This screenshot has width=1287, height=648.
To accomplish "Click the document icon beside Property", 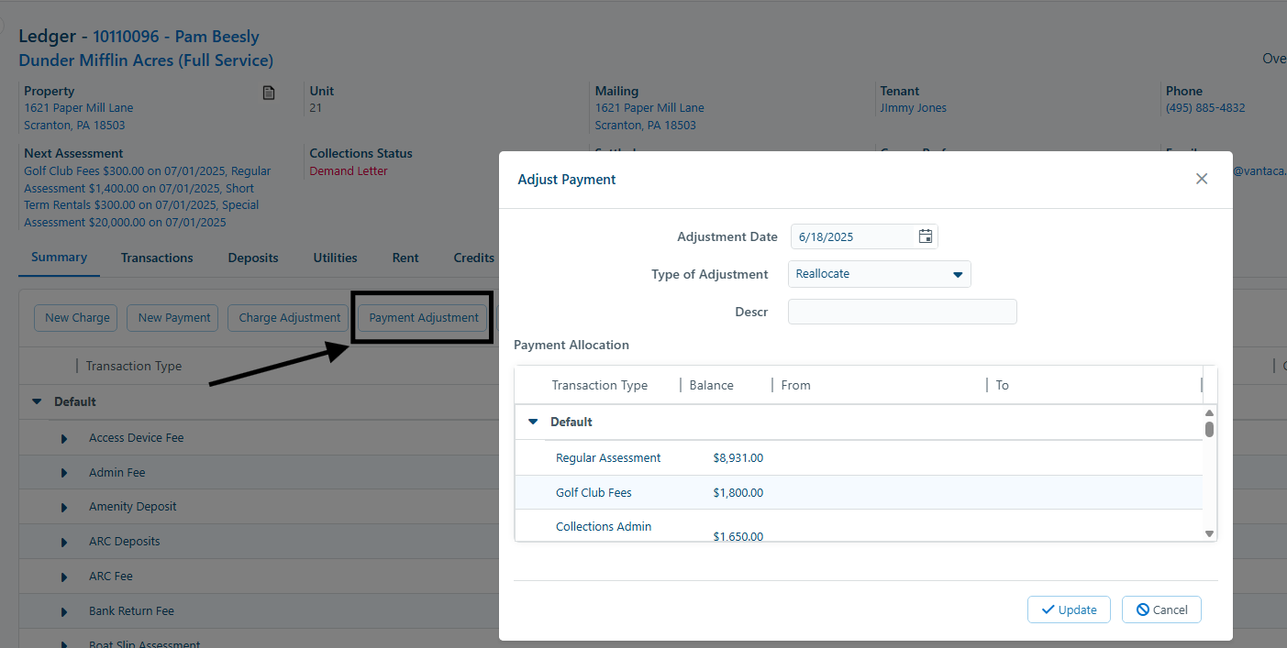I will point(269,93).
